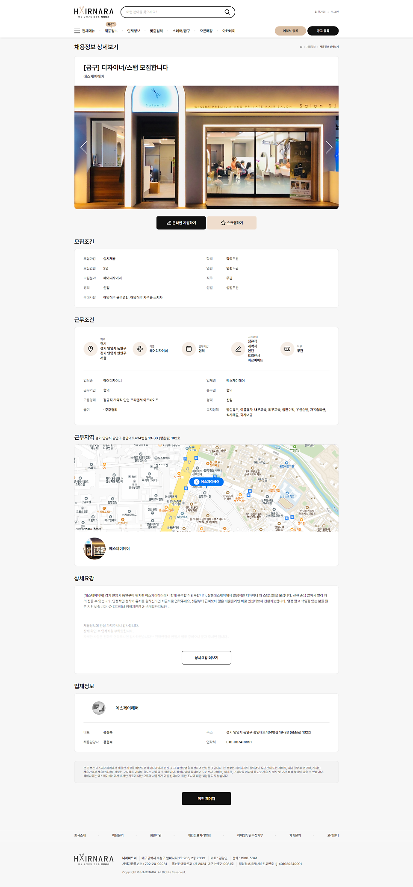Click the job title '[급구] 디자이너/스탭 모집합니다'
The image size is (413, 887).
[126, 68]
